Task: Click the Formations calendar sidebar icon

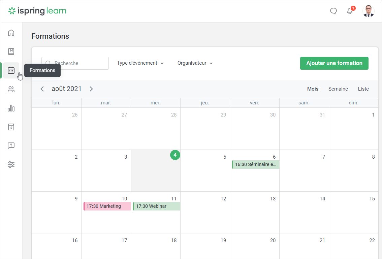Action: (x=11, y=70)
